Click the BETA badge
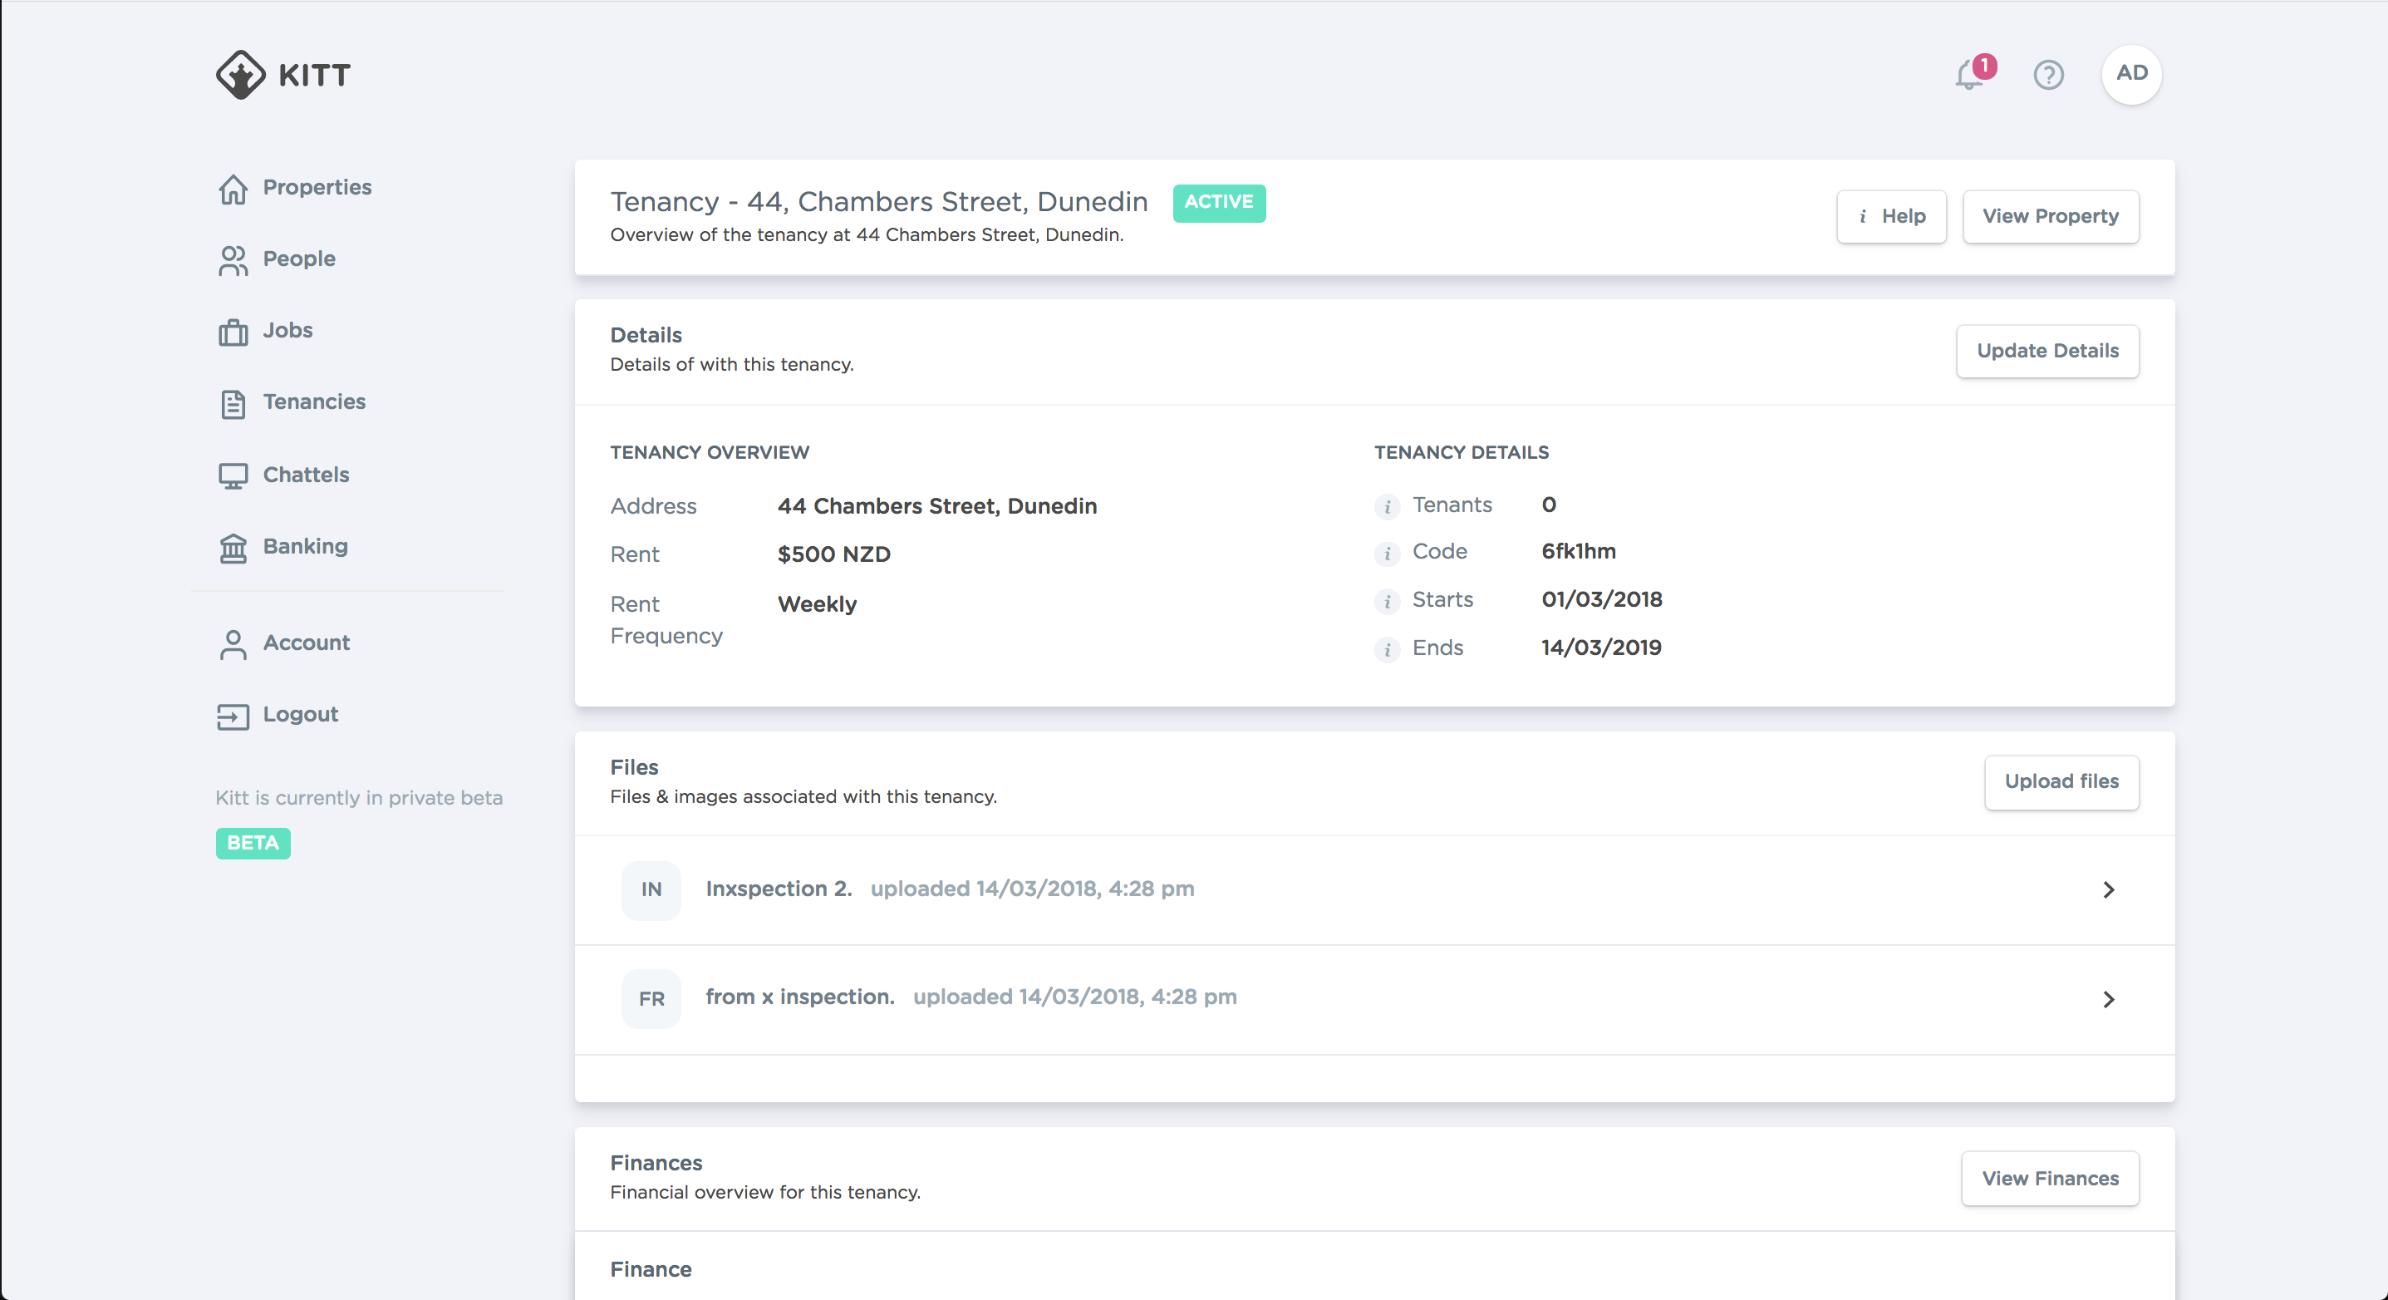 tap(253, 843)
